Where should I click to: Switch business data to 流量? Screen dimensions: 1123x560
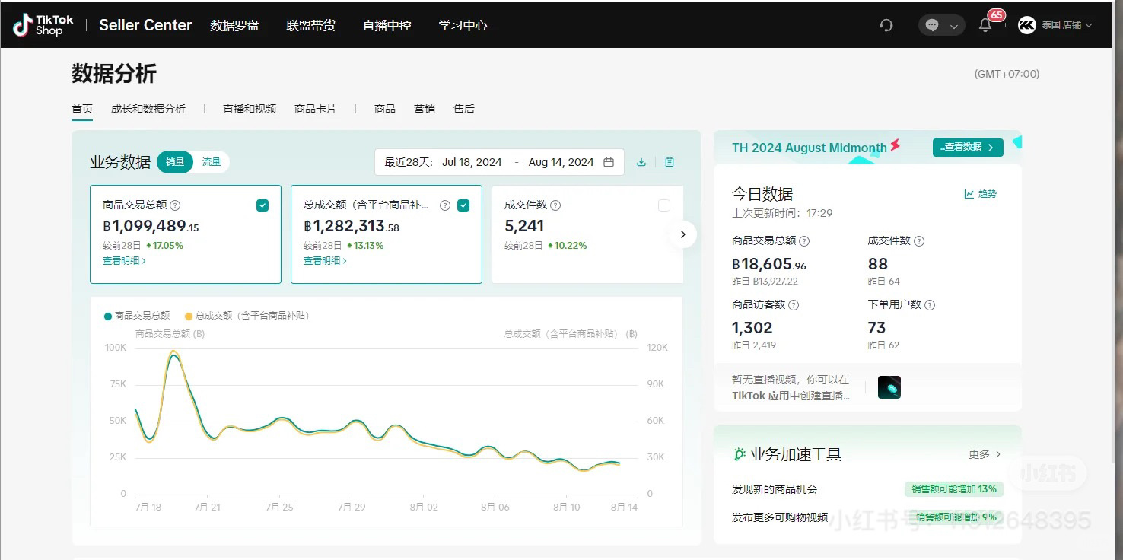coord(212,162)
